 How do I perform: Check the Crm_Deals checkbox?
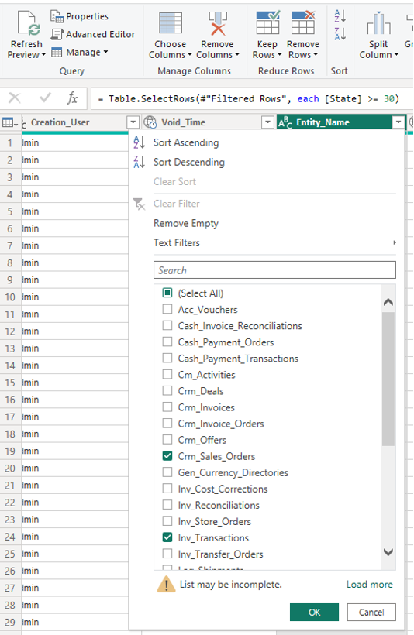point(167,391)
